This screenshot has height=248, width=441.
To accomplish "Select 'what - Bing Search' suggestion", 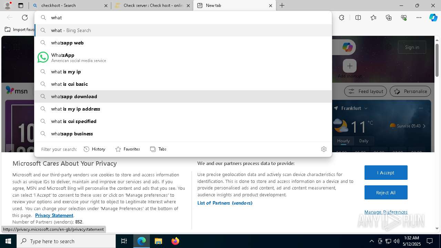I will point(183,30).
